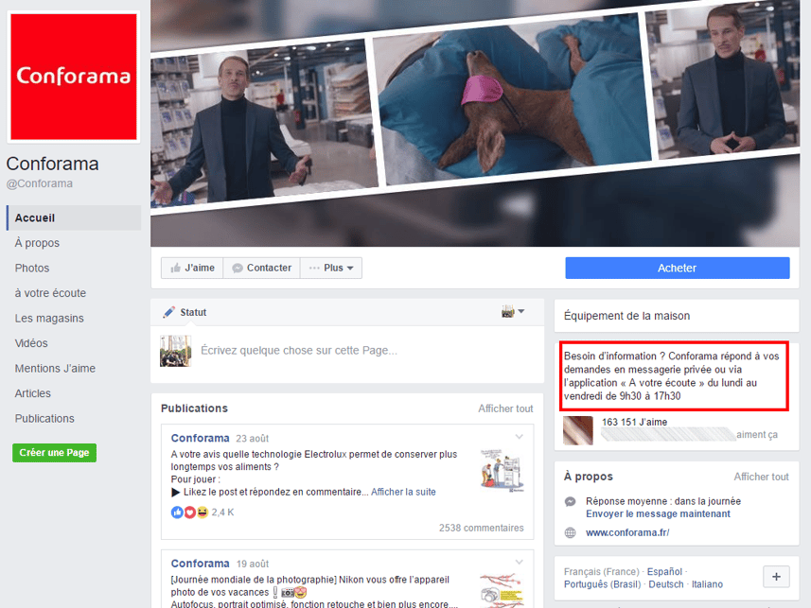The image size is (811, 608).
Task: Click the Contacter button
Action: pyautogui.click(x=262, y=268)
